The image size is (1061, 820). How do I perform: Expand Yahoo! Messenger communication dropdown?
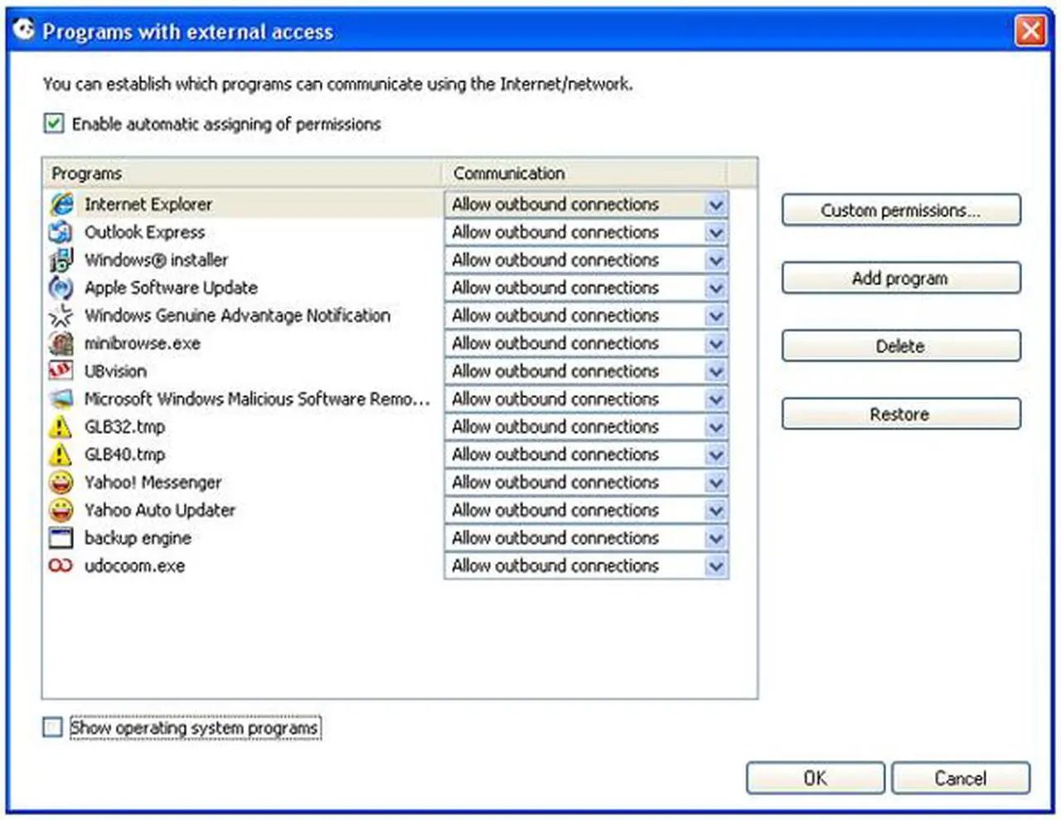click(x=716, y=483)
